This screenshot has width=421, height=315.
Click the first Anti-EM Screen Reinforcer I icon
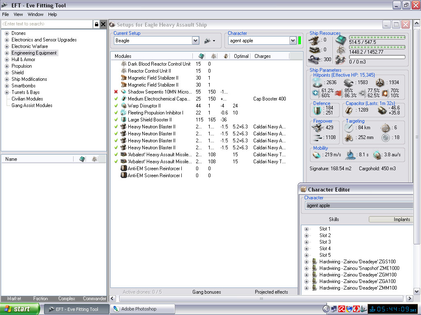[x=123, y=169]
